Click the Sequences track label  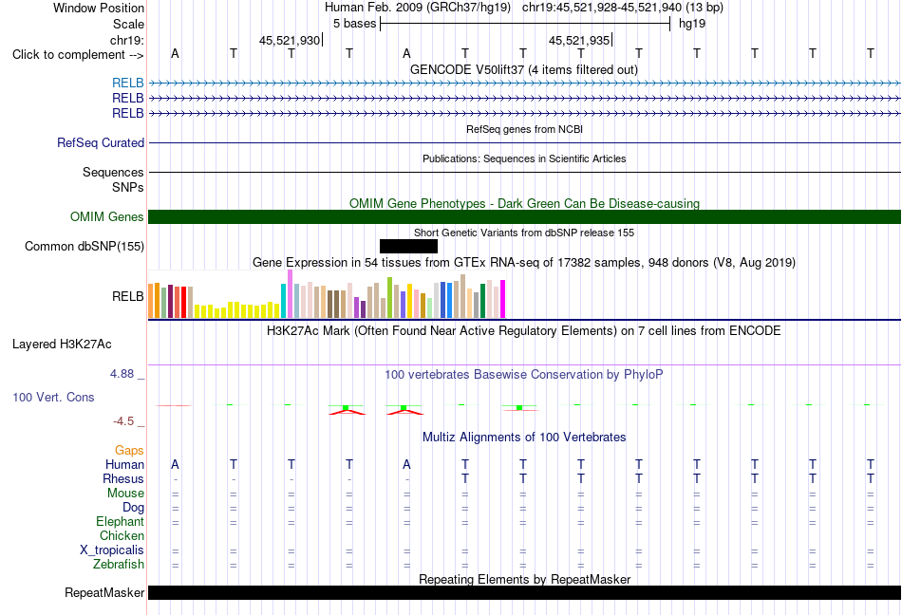(x=113, y=173)
